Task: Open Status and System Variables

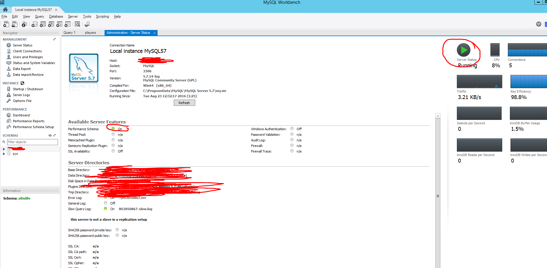Action: (x=34, y=63)
